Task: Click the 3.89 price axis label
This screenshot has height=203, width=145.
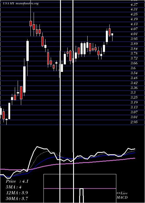Action: pos(134,43)
